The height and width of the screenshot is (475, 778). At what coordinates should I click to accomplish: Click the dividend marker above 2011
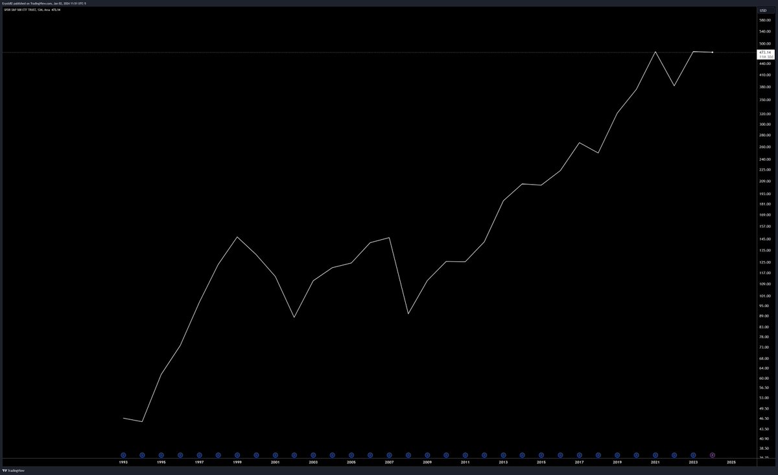point(465,455)
